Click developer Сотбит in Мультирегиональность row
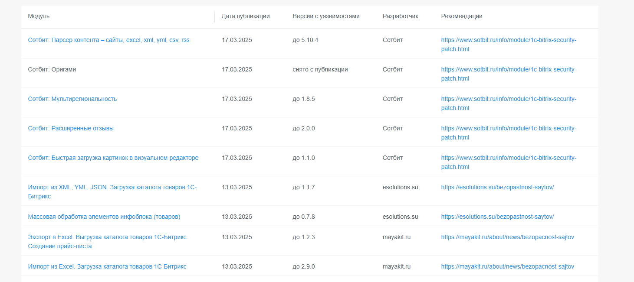Viewport: 634px width, 282px height. point(393,99)
